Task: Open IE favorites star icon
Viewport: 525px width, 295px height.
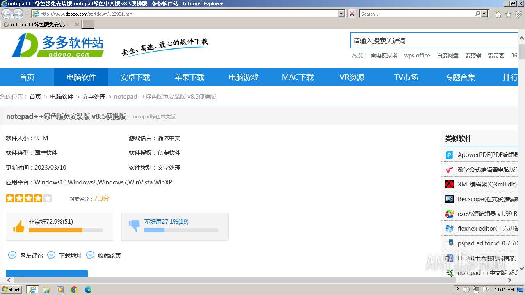Action: 508,14
